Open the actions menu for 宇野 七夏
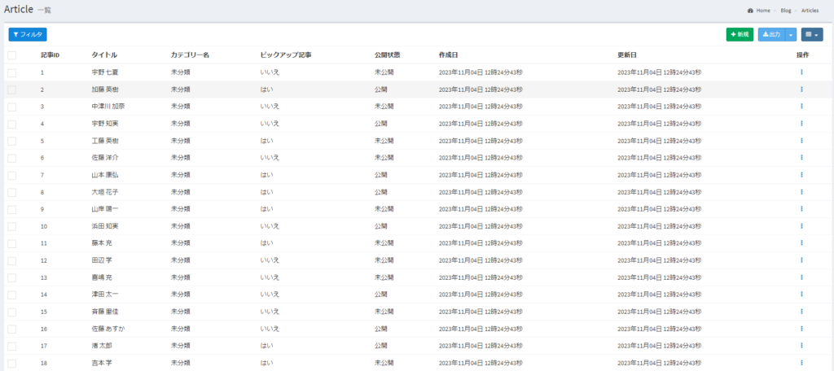Screen dimensions: 834x371 801,72
